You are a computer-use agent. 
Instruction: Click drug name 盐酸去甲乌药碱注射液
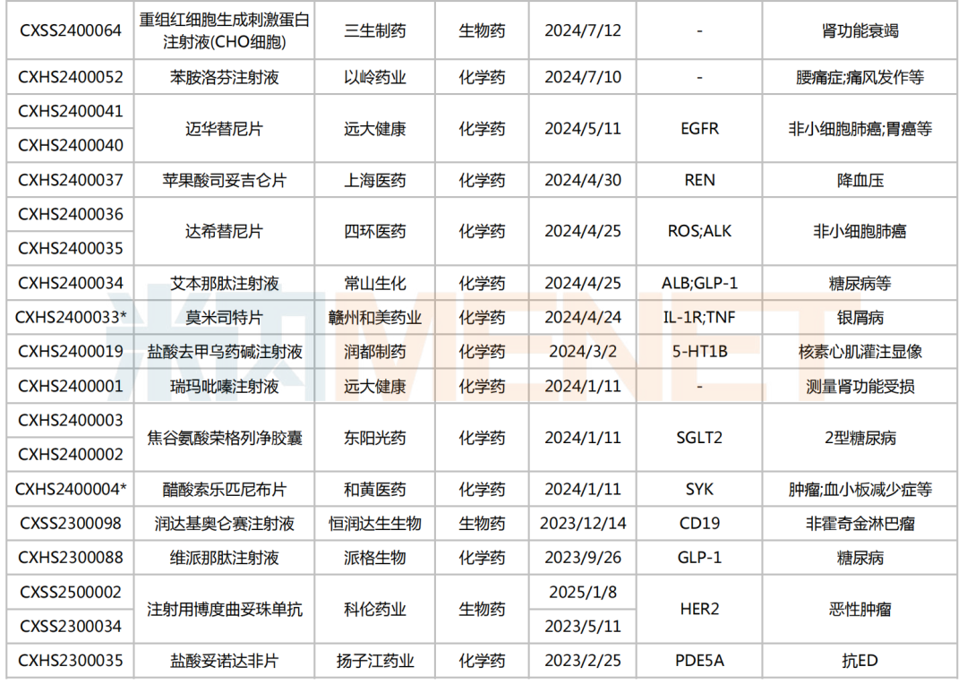224,352
